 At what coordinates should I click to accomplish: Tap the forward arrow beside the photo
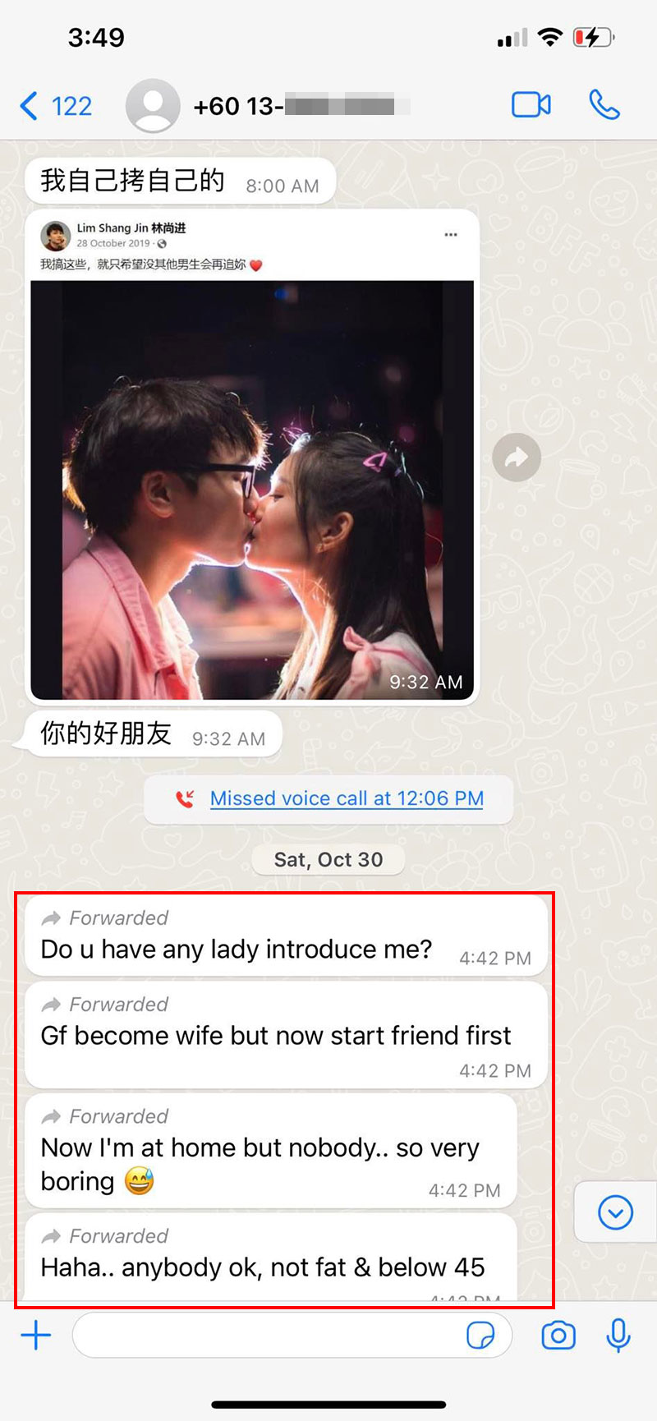[517, 457]
